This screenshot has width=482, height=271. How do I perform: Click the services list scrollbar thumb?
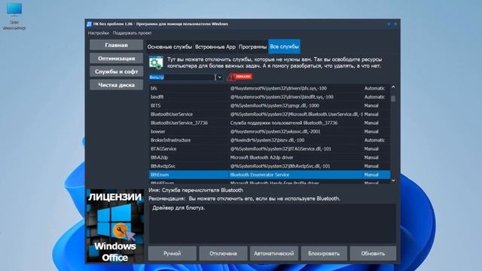tap(393, 99)
